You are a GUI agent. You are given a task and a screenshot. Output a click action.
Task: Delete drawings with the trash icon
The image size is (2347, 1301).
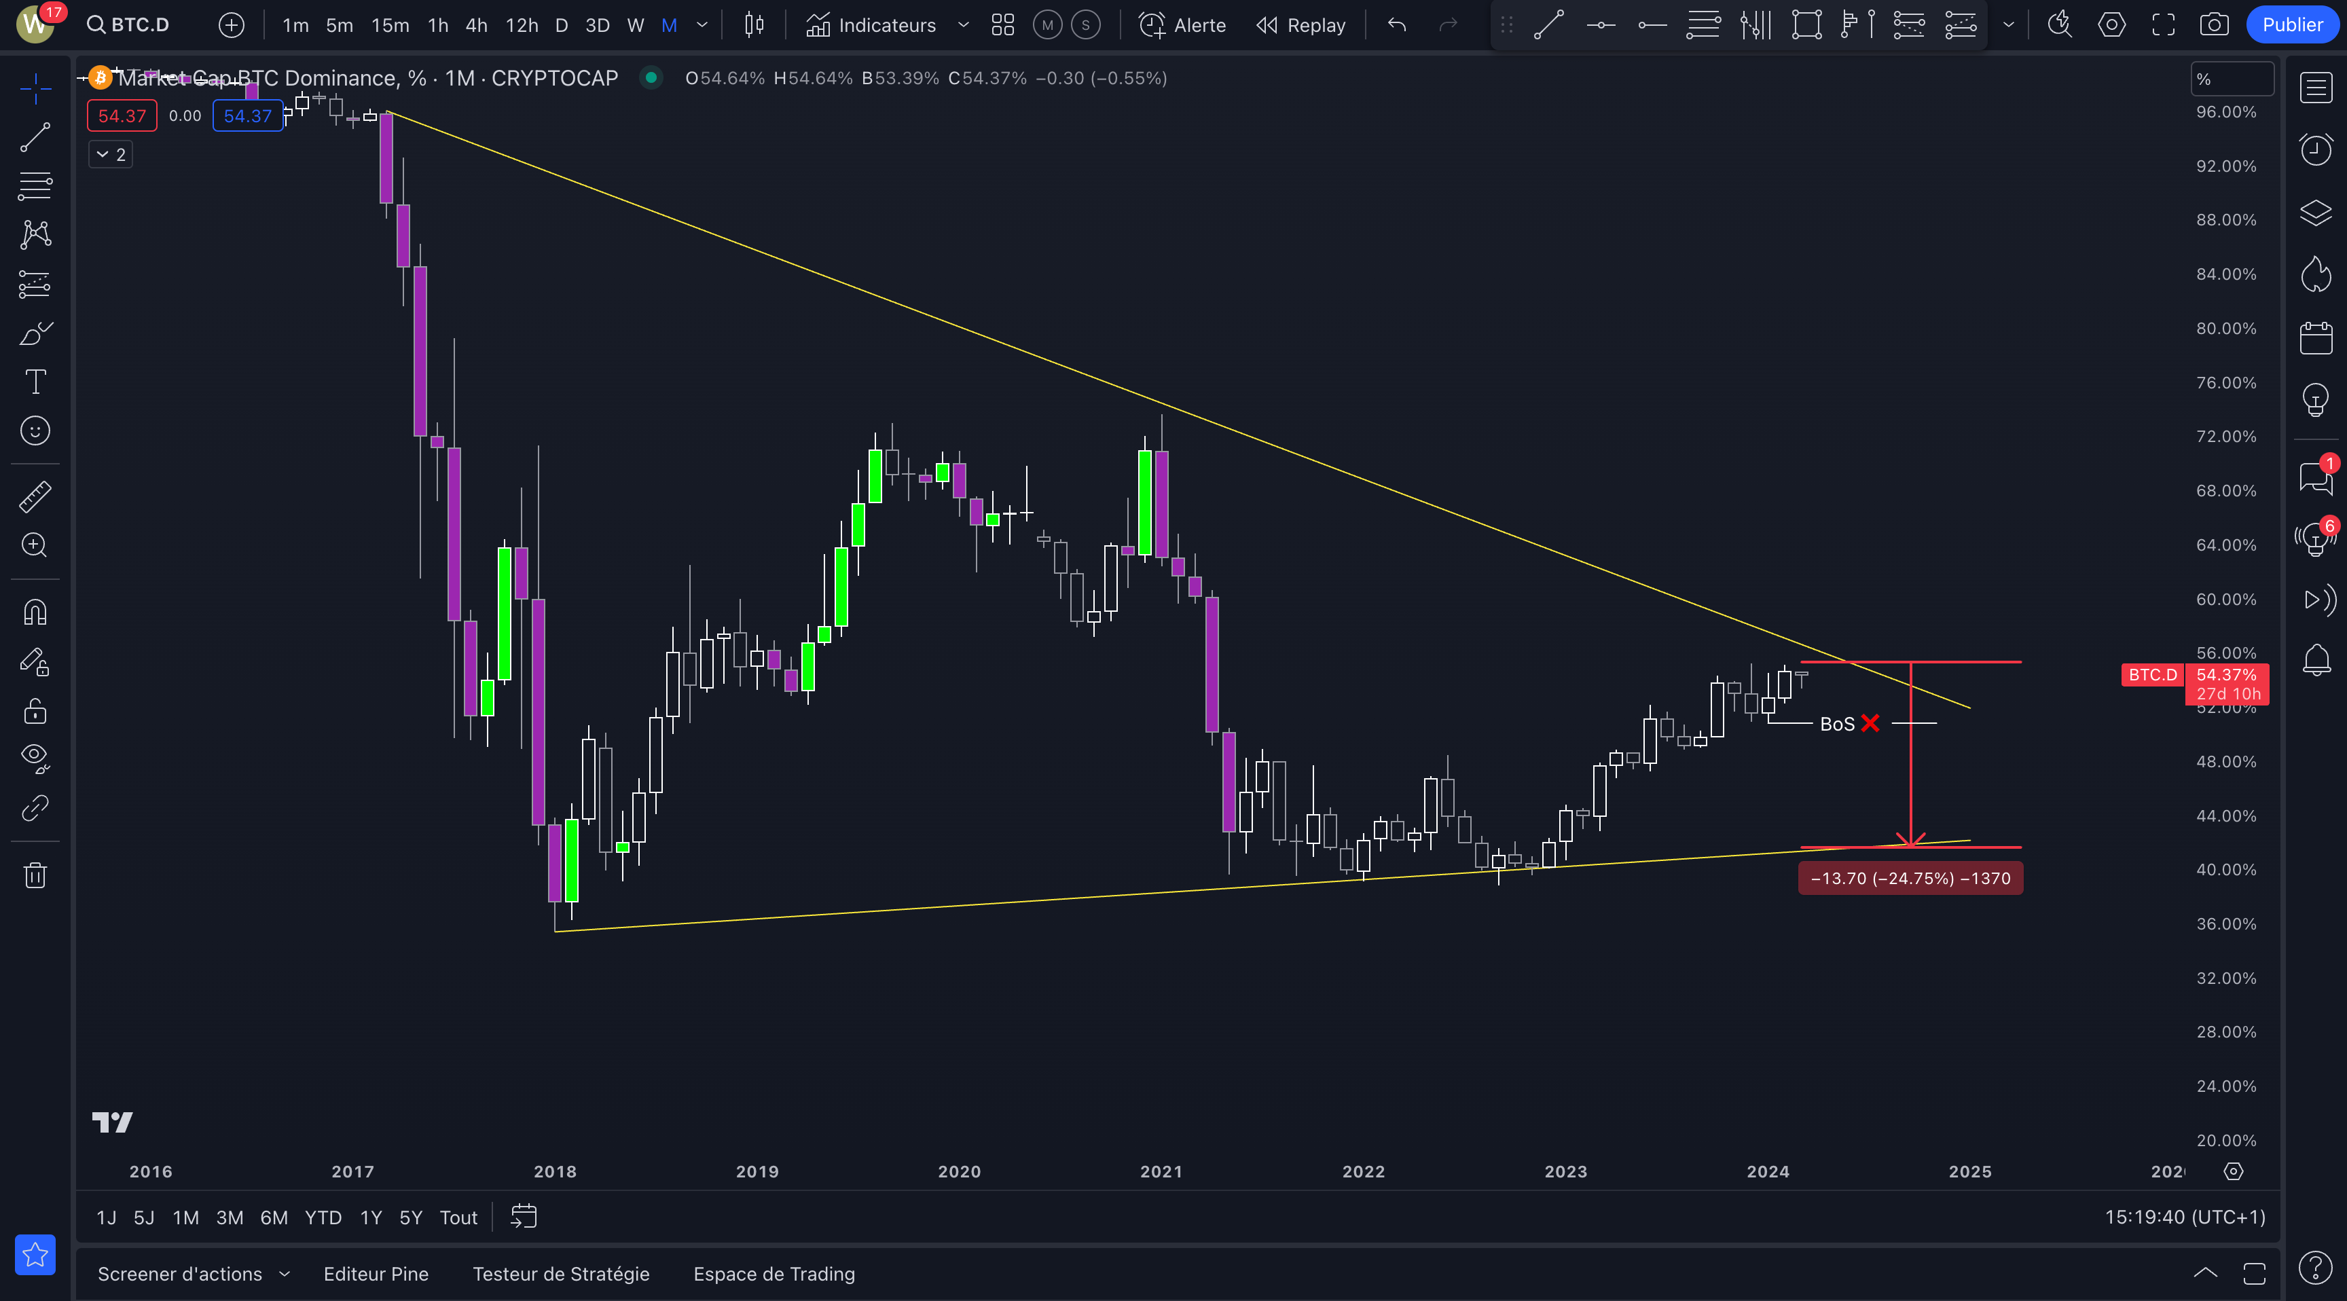point(35,875)
